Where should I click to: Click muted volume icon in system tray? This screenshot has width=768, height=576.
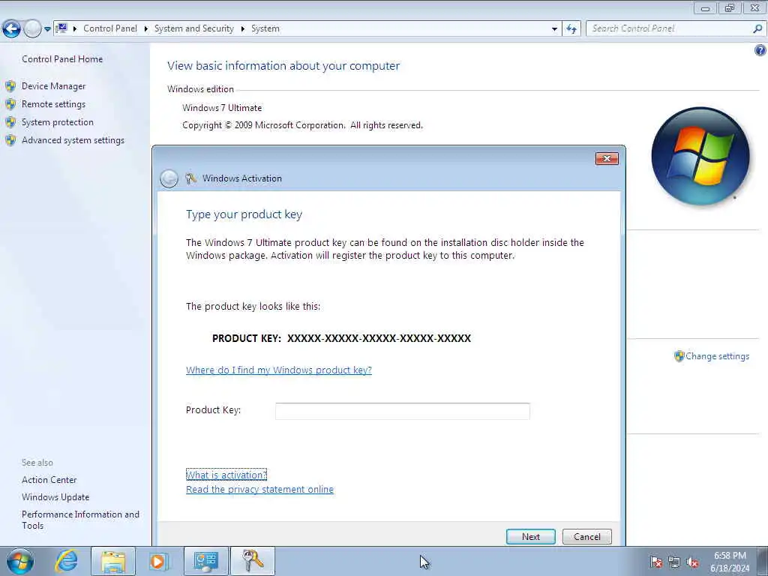[692, 562]
